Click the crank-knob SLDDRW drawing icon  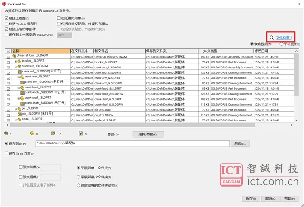click(23, 93)
